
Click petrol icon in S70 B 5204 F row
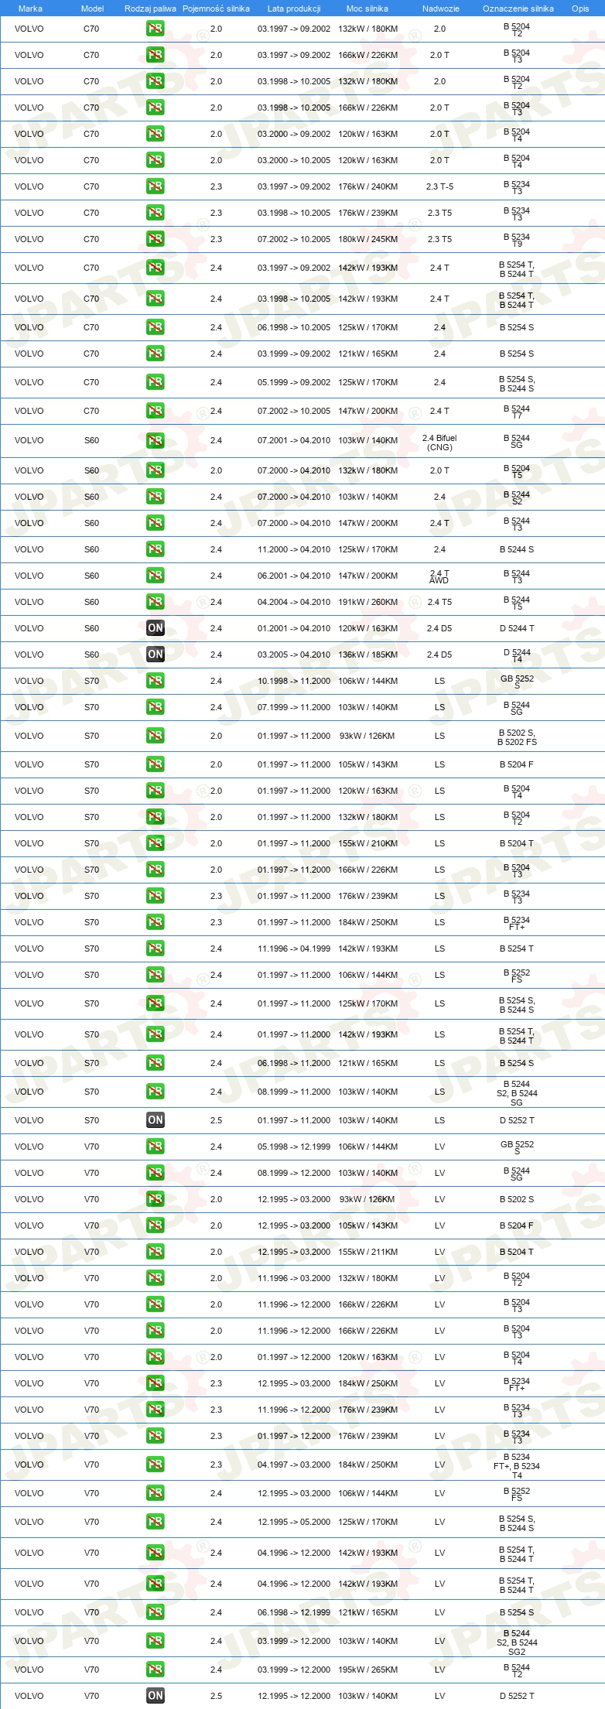pos(155,764)
